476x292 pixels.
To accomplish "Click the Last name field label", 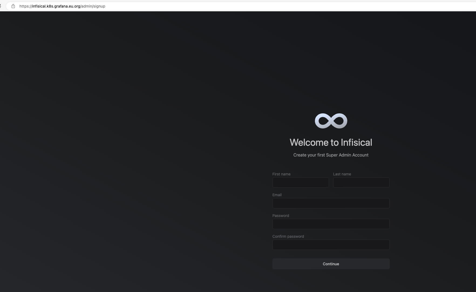I will pos(342,174).
